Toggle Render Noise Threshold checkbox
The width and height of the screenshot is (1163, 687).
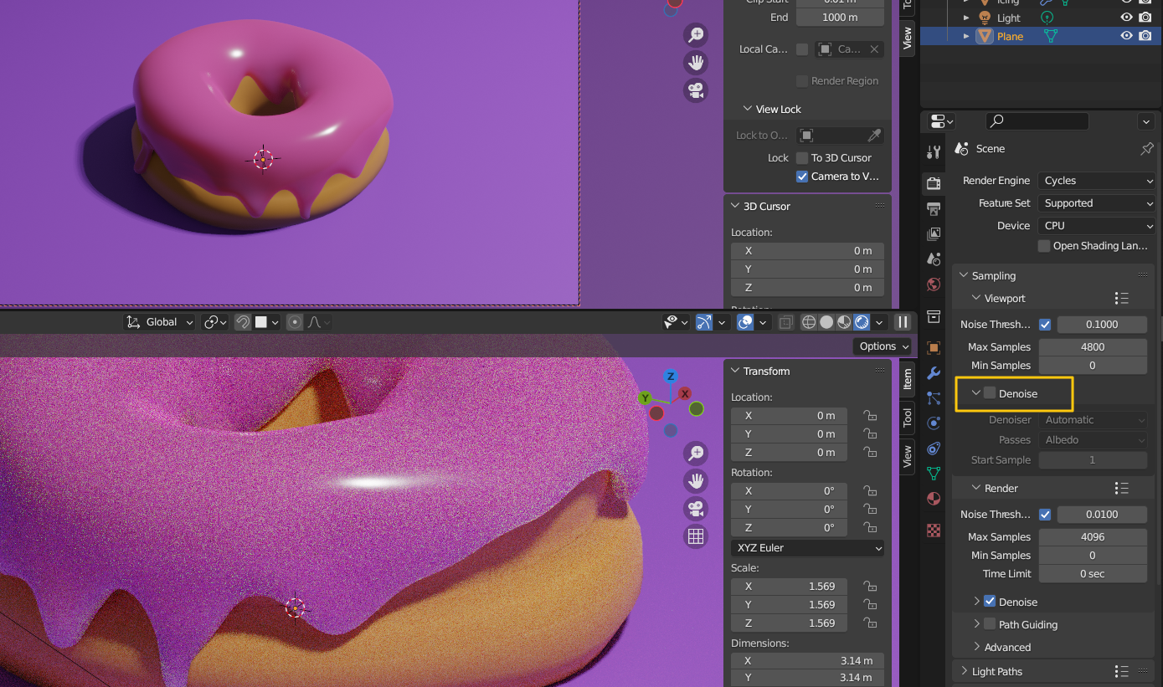(1045, 514)
